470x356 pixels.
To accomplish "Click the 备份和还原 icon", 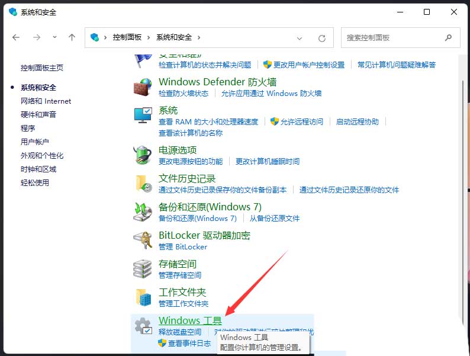I will pyautogui.click(x=143, y=211).
